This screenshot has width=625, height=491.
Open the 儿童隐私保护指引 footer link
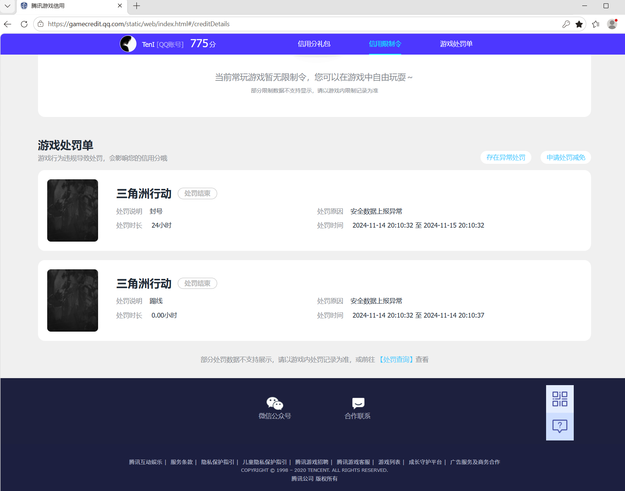click(x=265, y=462)
